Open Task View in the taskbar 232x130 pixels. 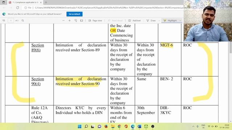93,126
